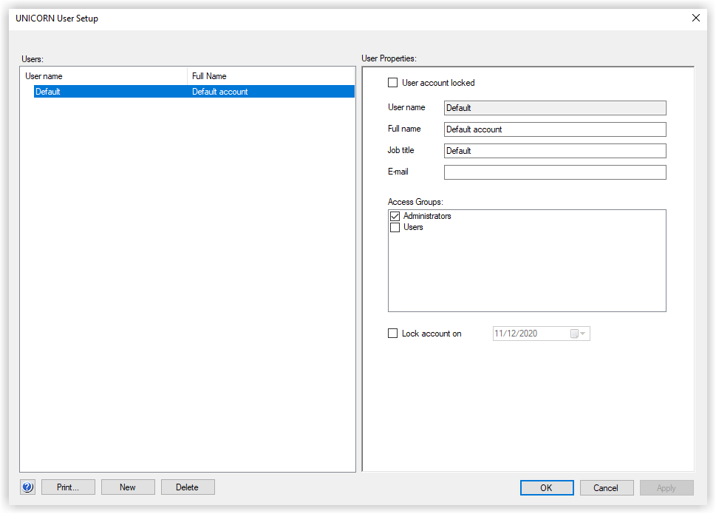Click the Apply button

(666, 487)
